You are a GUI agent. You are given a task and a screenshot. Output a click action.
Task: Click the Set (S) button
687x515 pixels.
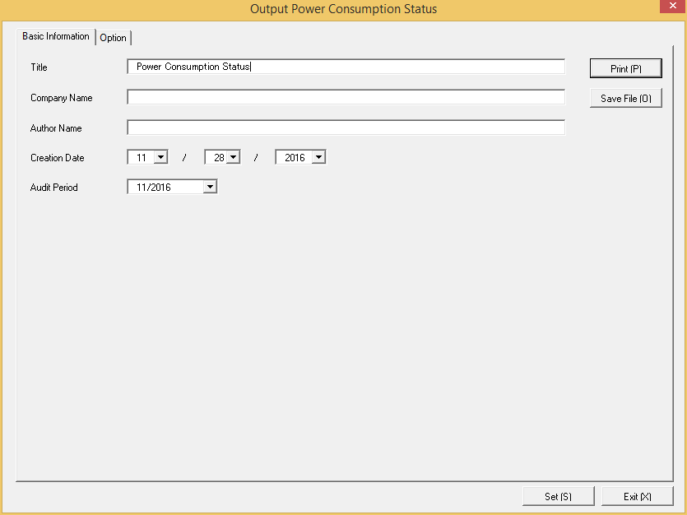[x=558, y=496]
